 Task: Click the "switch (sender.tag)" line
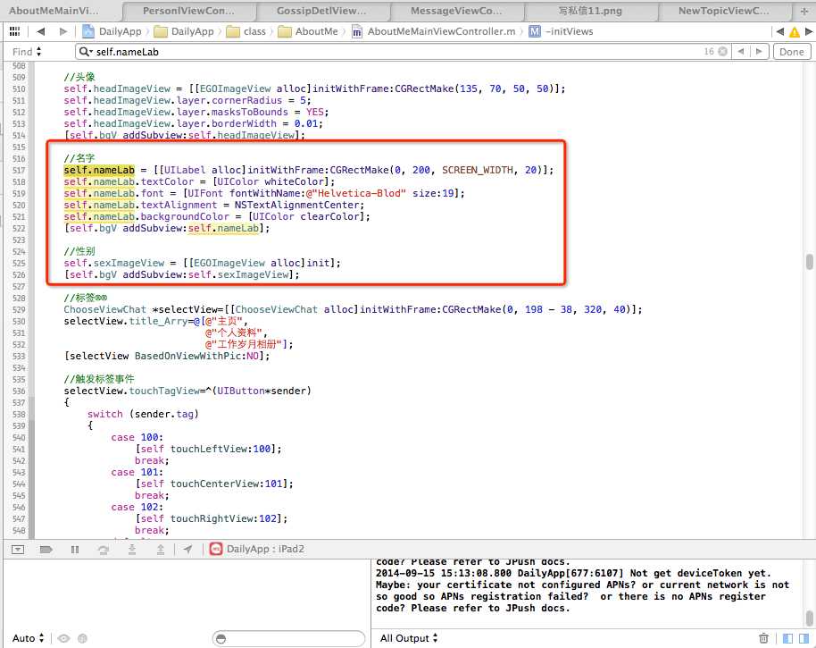(143, 414)
